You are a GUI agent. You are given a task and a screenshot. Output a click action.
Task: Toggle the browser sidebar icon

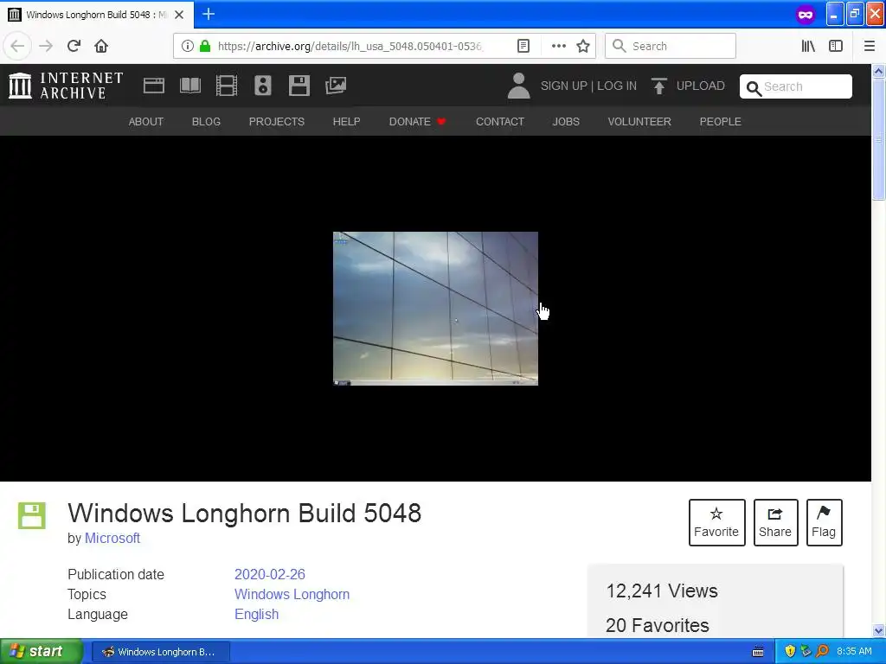[x=836, y=46]
